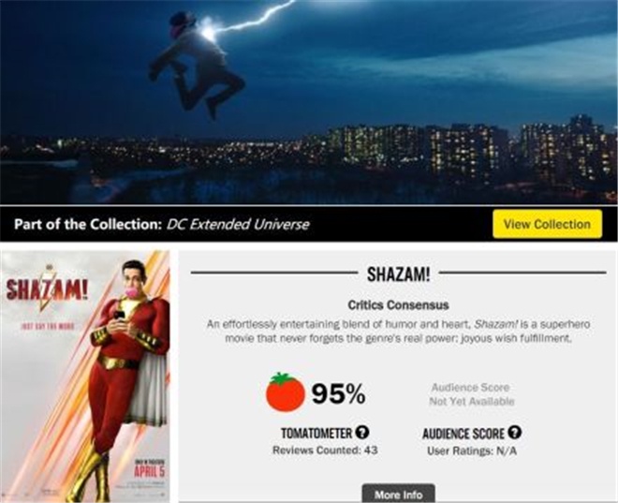This screenshot has height=503, width=618.
Task: Click the Audience Score question mark help icon
Action: (515, 433)
